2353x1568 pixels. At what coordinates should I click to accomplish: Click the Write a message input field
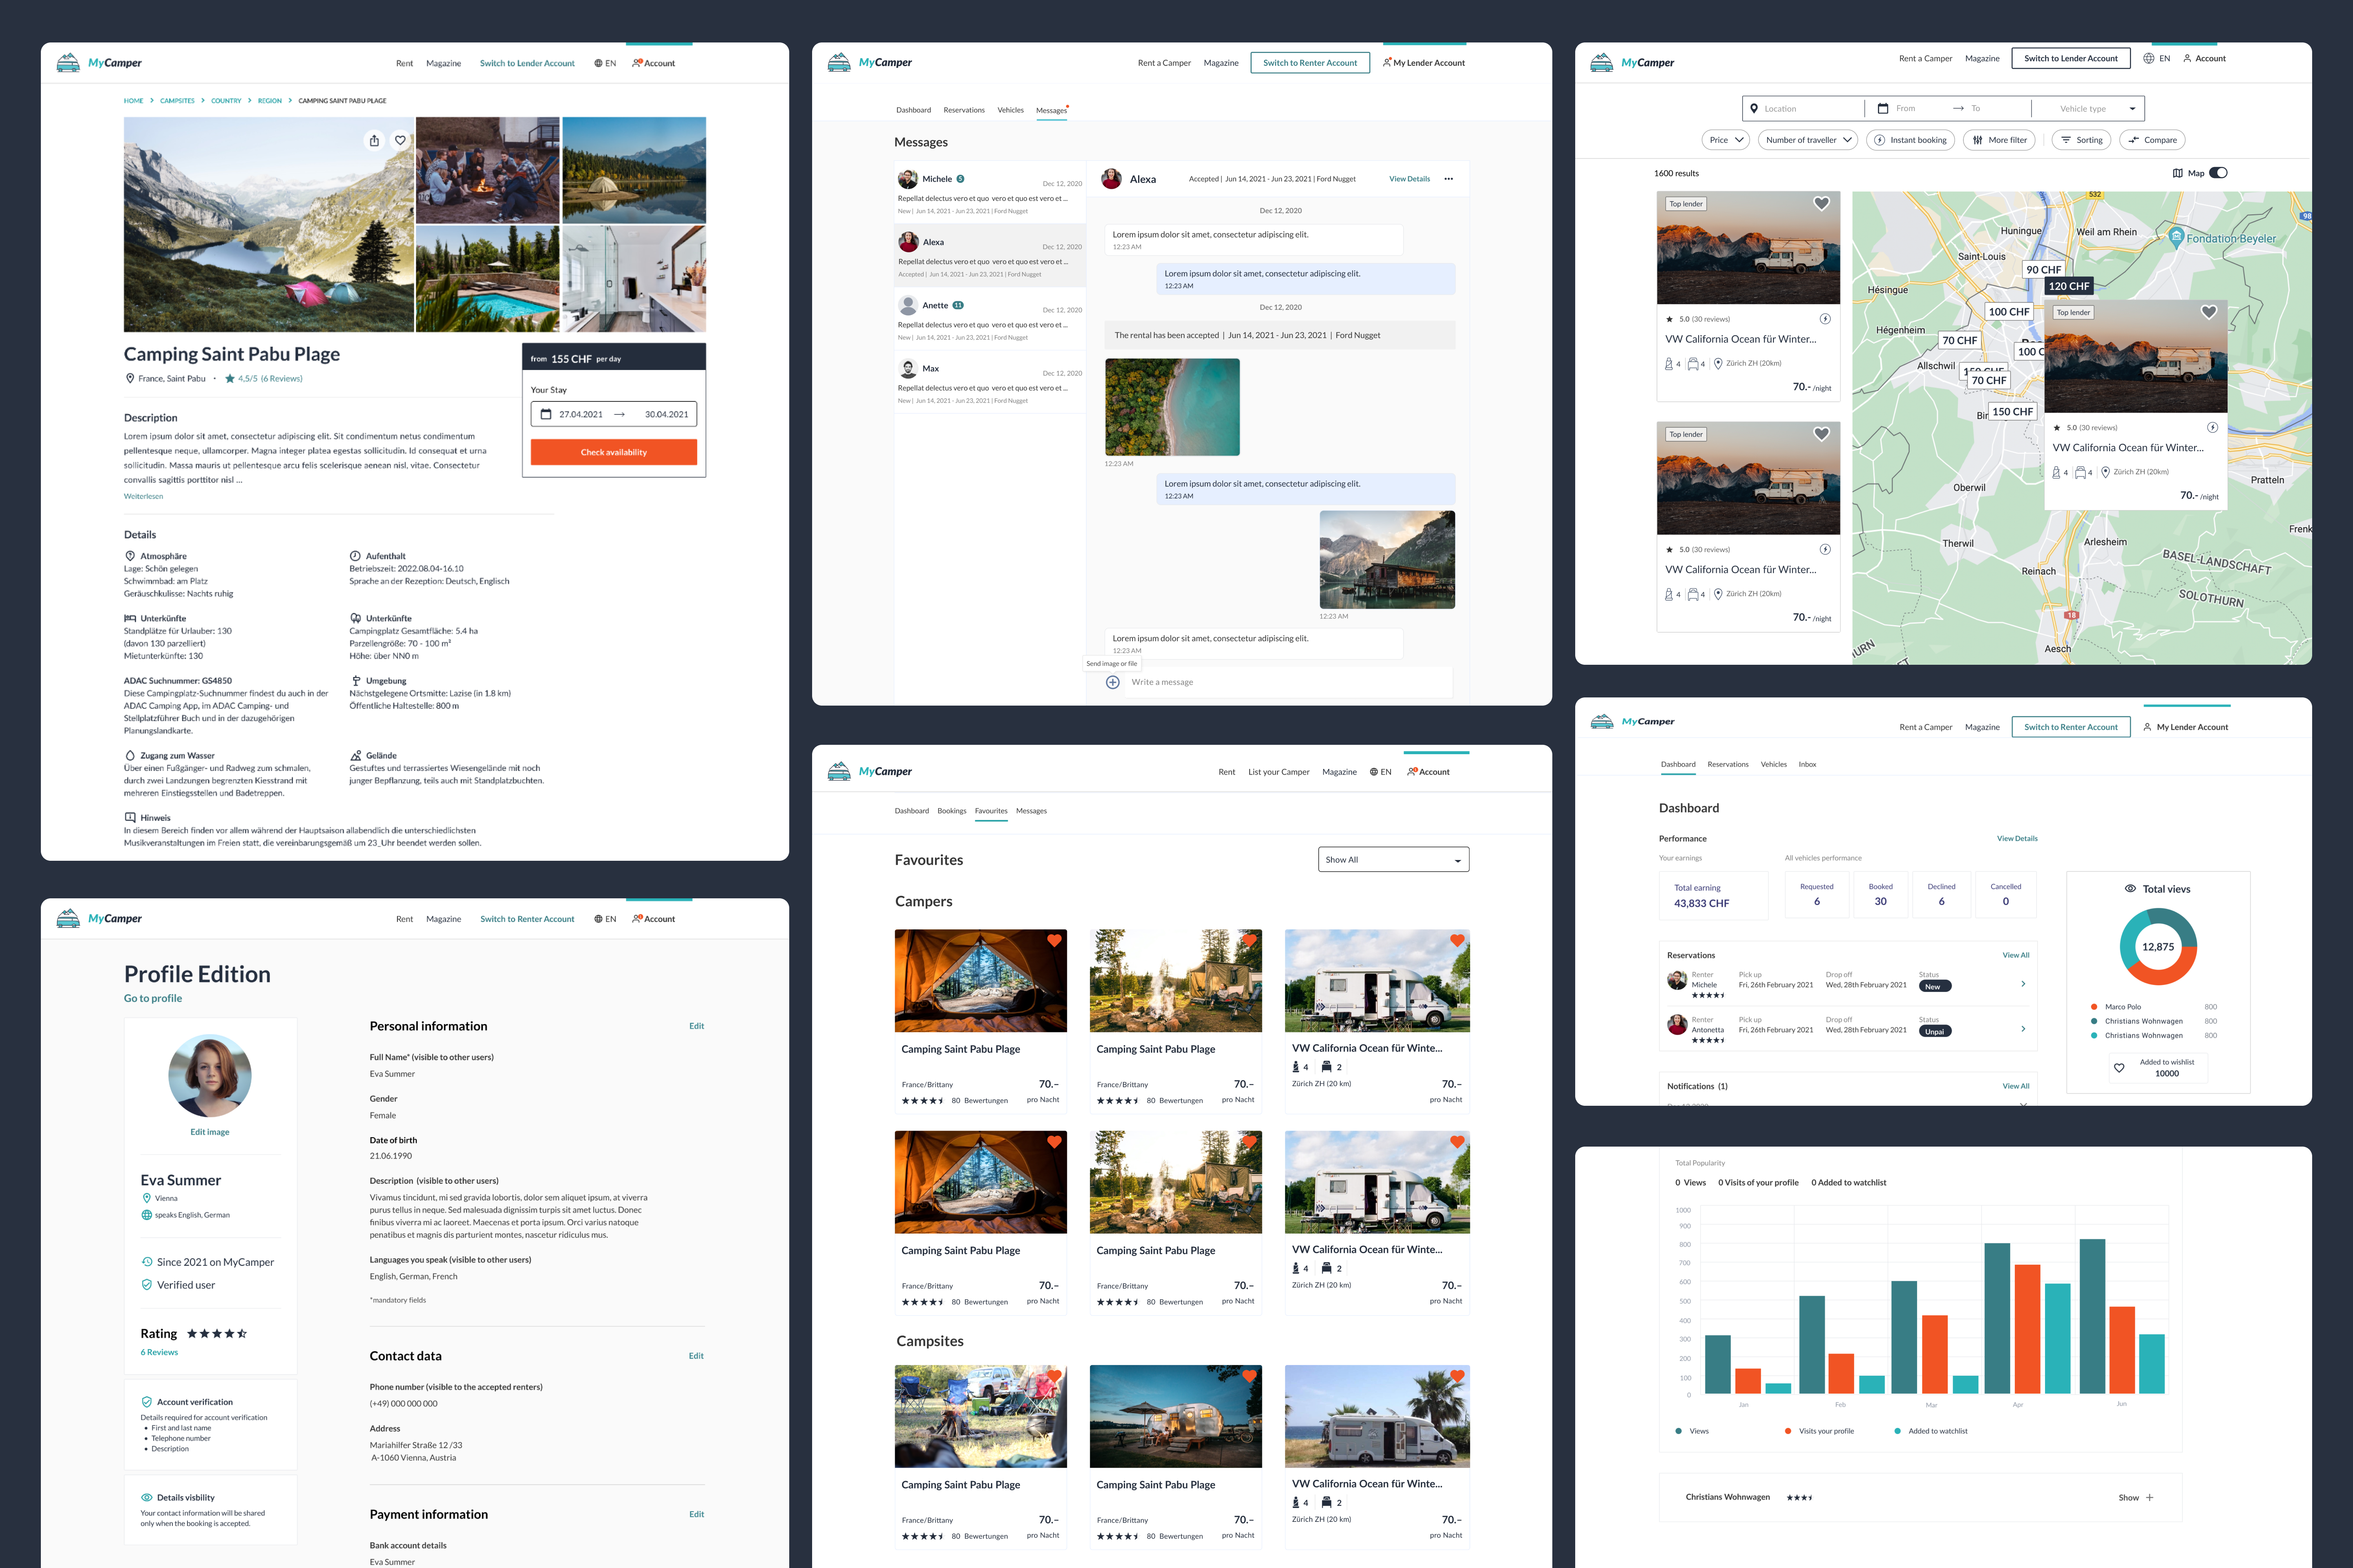point(1288,682)
